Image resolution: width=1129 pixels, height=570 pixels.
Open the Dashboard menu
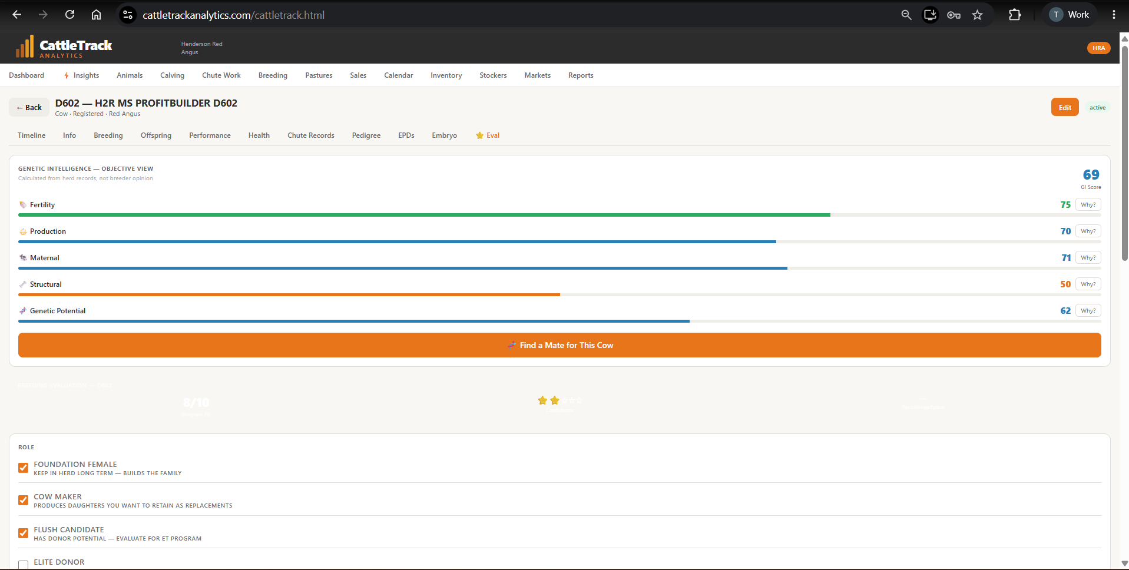point(27,75)
